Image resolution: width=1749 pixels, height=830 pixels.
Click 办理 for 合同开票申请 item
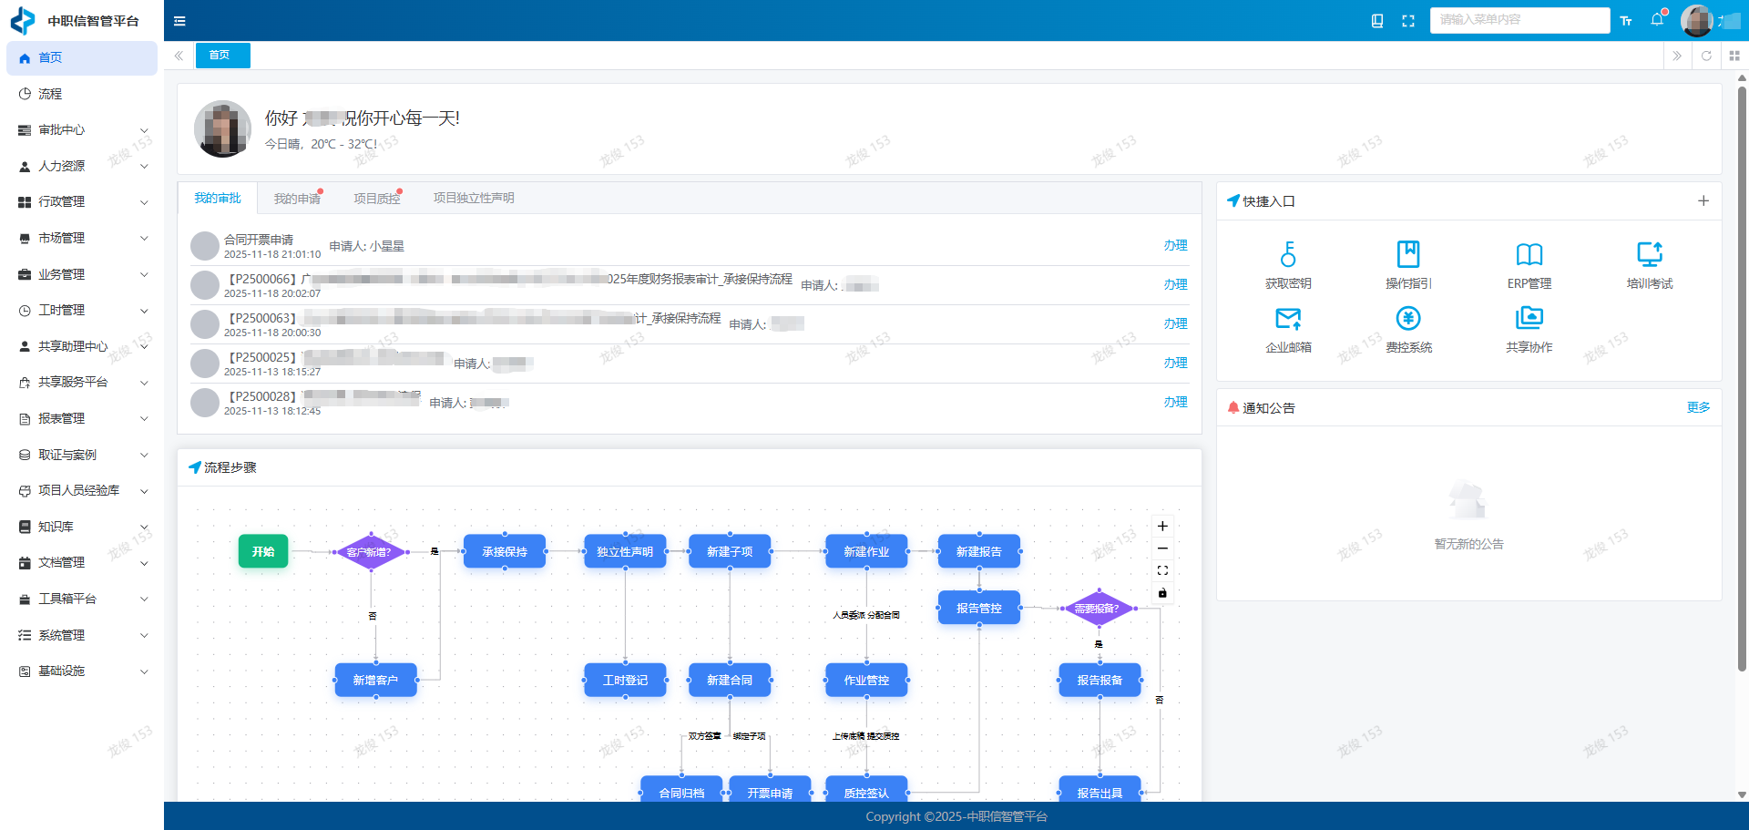[x=1175, y=246]
